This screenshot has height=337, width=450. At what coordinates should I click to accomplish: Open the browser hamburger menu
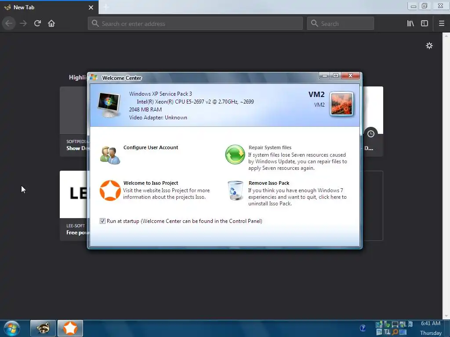click(441, 23)
